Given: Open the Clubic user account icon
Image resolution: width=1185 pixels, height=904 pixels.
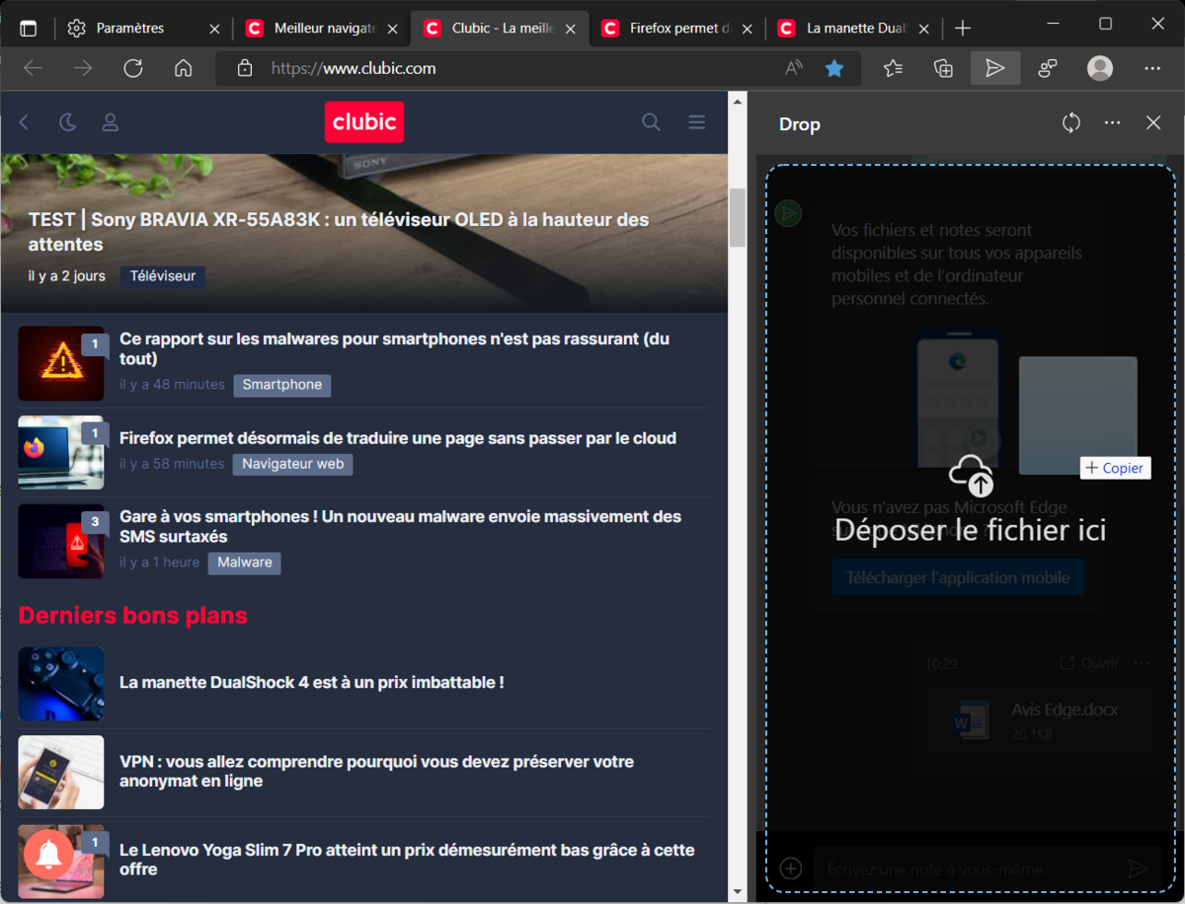Looking at the screenshot, I should click(x=111, y=122).
